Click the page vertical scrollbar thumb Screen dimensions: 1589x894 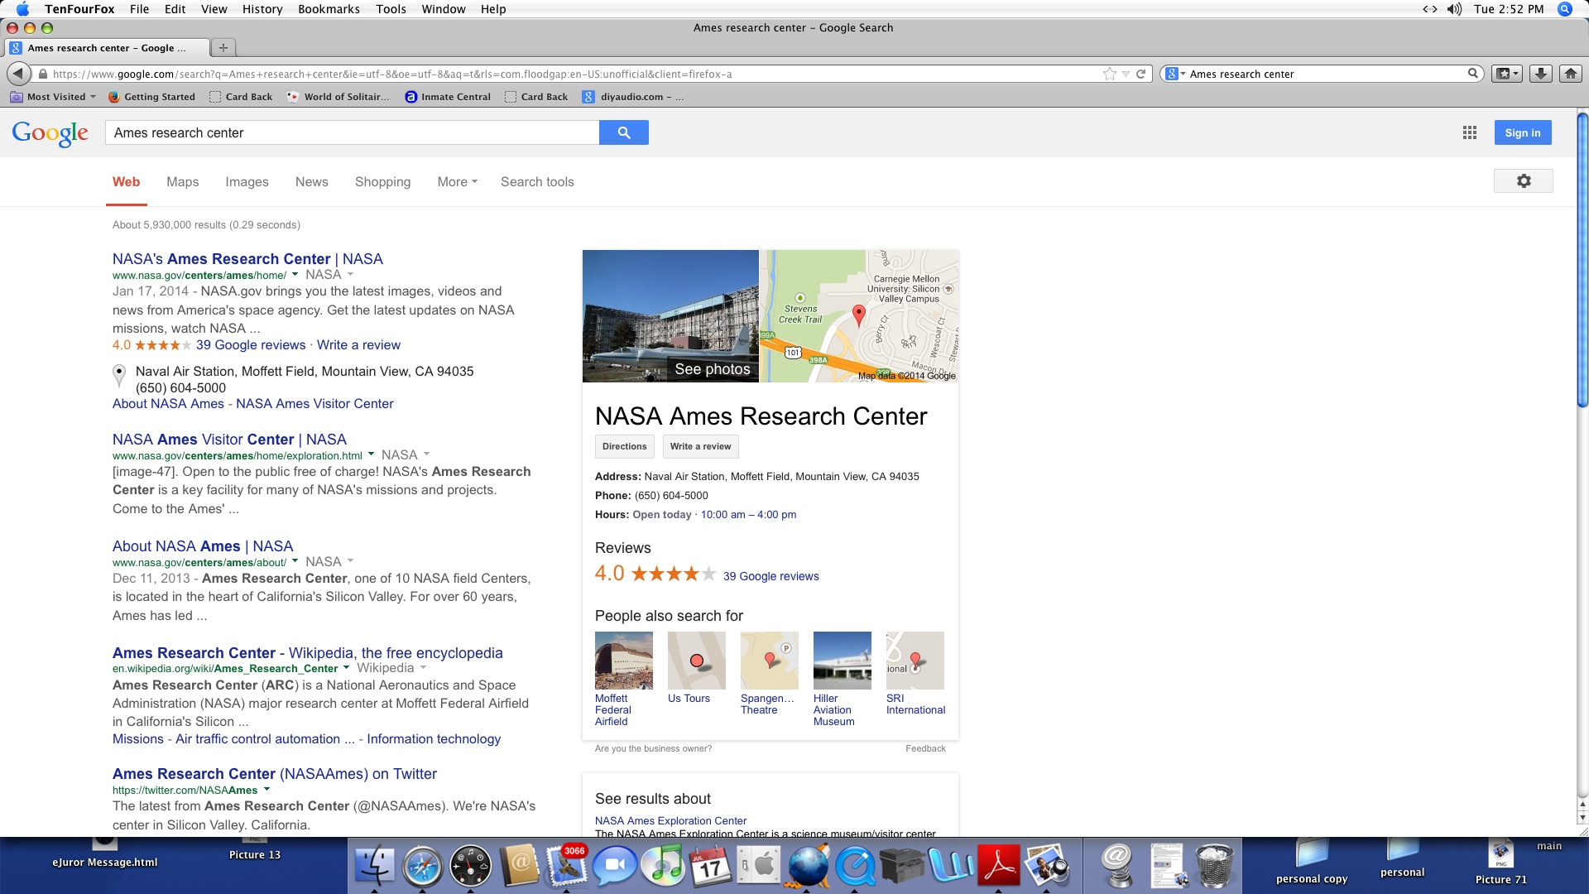pyautogui.click(x=1582, y=258)
